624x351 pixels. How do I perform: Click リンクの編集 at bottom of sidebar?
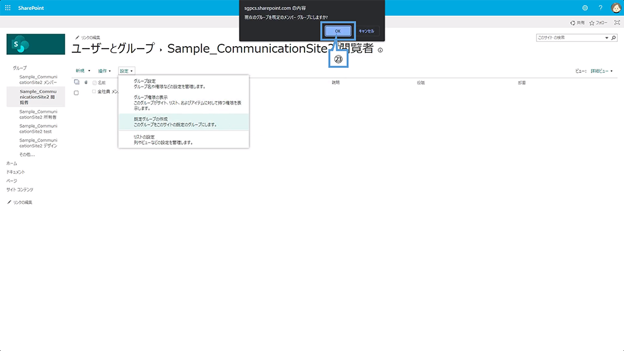coord(20,203)
